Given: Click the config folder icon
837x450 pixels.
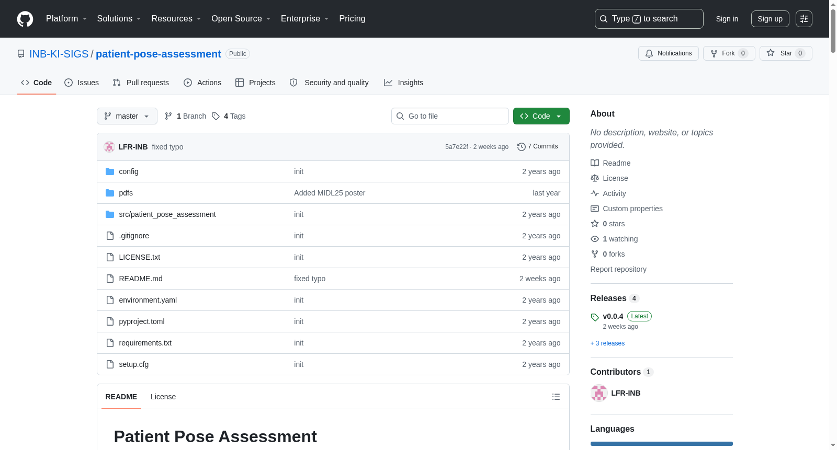Looking at the screenshot, I should 110,171.
